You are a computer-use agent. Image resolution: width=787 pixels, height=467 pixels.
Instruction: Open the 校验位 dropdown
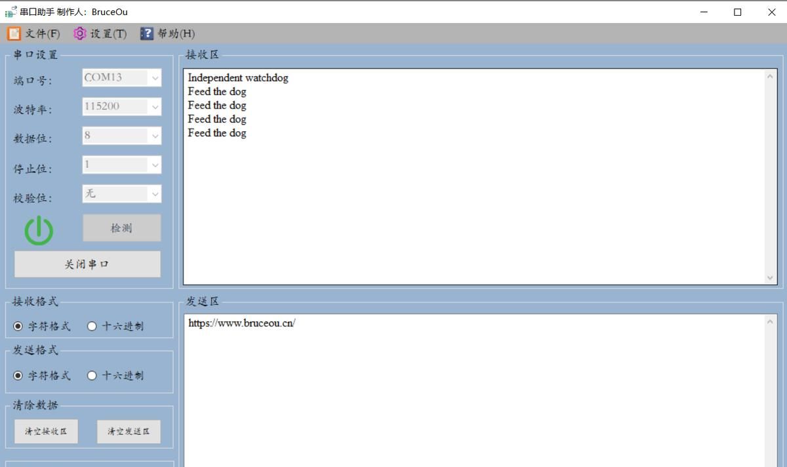point(155,194)
